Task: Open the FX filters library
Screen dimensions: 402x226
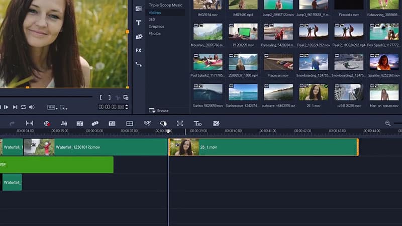Action: point(138,50)
